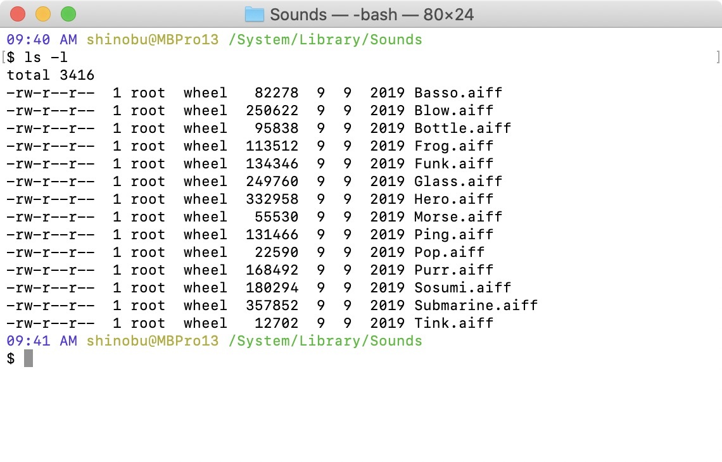Click the file size 168492

click(x=272, y=270)
